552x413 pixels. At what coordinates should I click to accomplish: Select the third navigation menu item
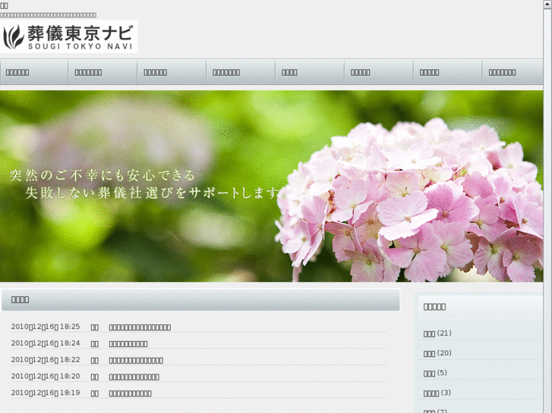pyautogui.click(x=156, y=73)
